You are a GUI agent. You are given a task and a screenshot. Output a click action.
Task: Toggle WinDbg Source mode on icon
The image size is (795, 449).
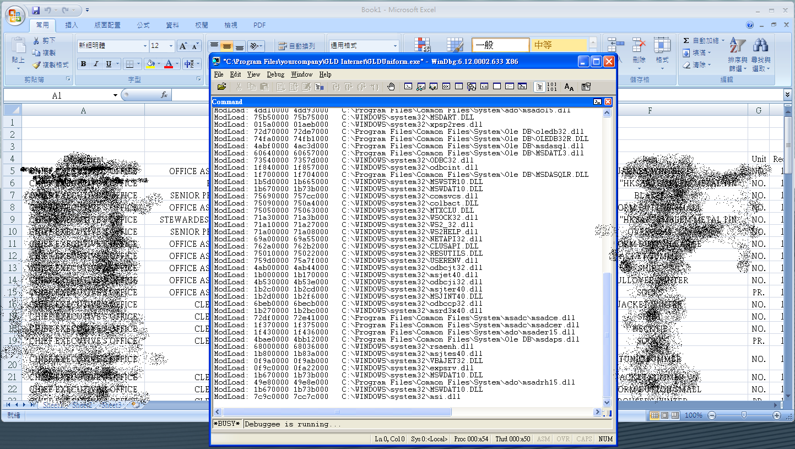[540, 86]
